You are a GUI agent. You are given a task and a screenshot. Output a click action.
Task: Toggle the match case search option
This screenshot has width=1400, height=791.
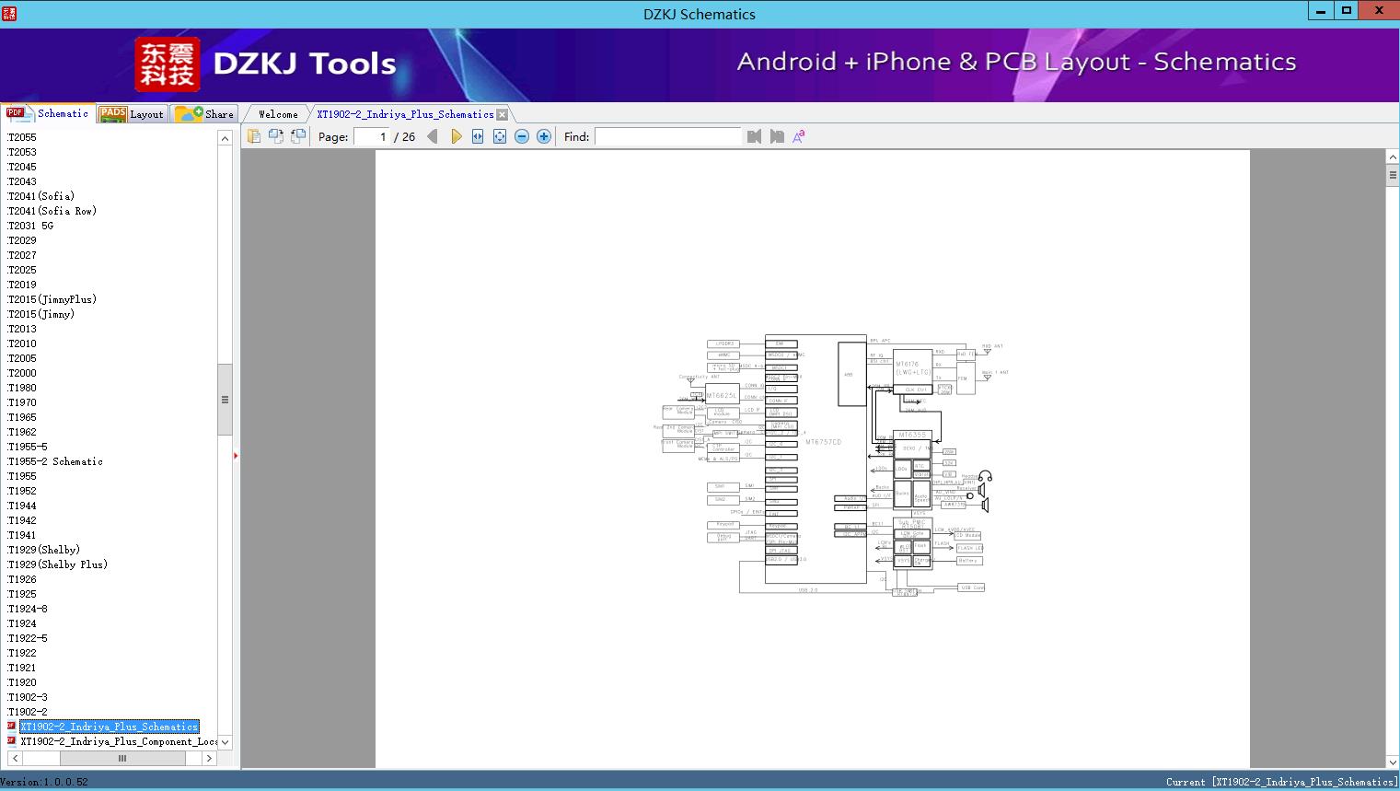point(798,136)
